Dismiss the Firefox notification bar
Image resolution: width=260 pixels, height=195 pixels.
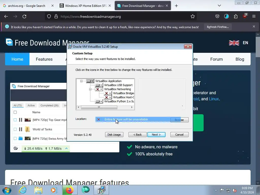tap(254, 26)
